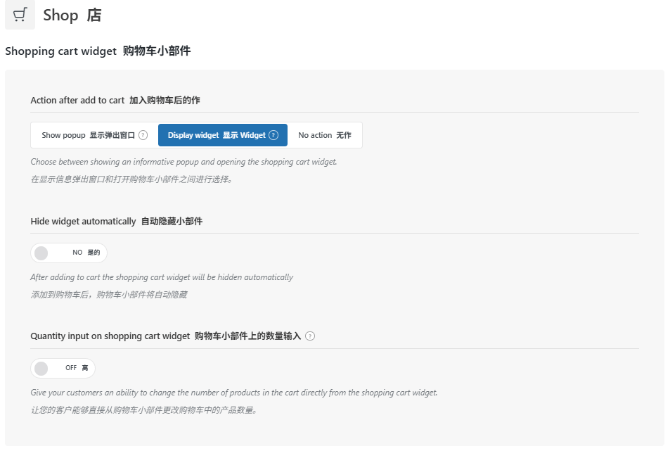Image resolution: width=670 pixels, height=451 pixels.
Task: Click Action after add to cart label
Action: click(115, 100)
